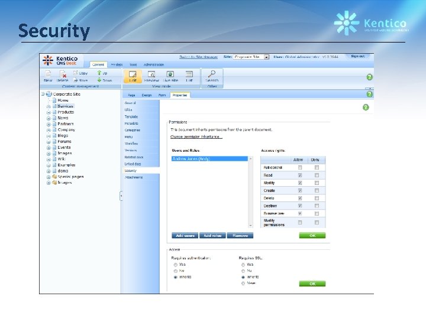
Task: Check Allow for Full control
Action: 300,168
